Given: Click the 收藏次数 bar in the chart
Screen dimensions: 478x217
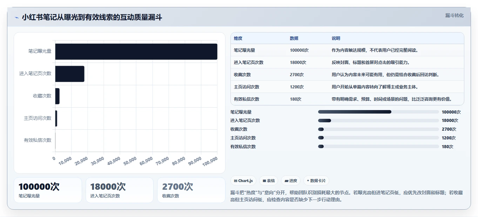Looking at the screenshot, I should pos(58,96).
